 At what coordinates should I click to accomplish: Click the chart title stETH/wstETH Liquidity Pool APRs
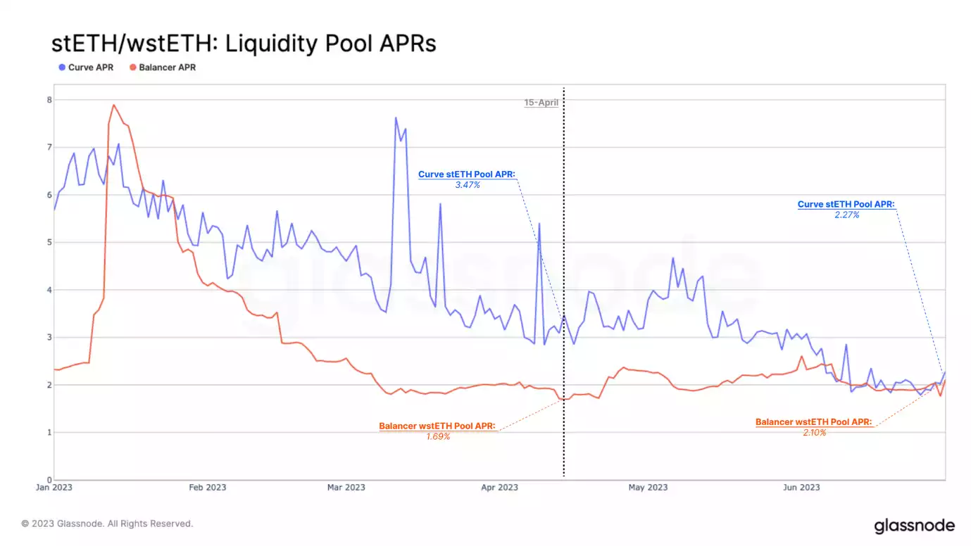pos(244,44)
